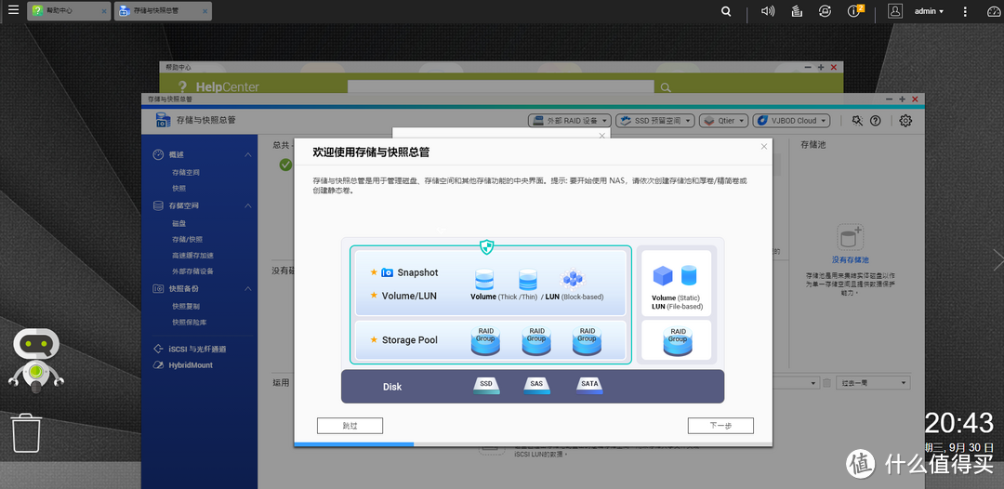
Task: Close the 帮助中心 taskbar tab
Action: click(x=103, y=11)
